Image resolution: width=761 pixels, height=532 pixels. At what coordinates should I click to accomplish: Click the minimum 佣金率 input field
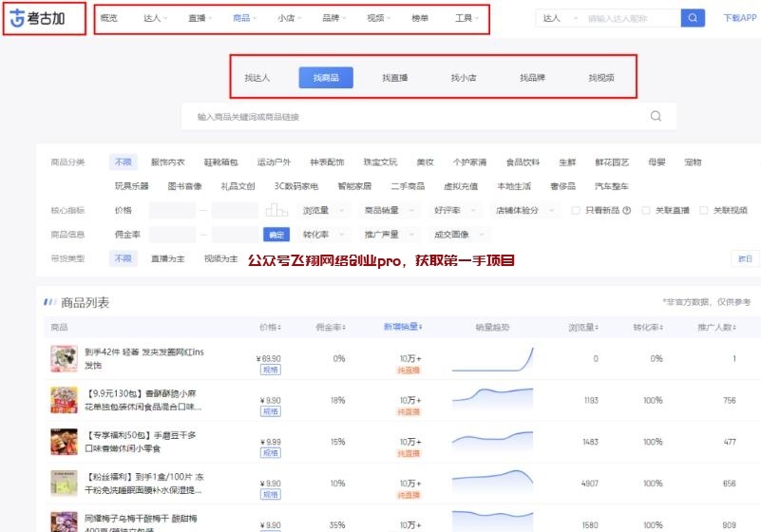click(172, 235)
